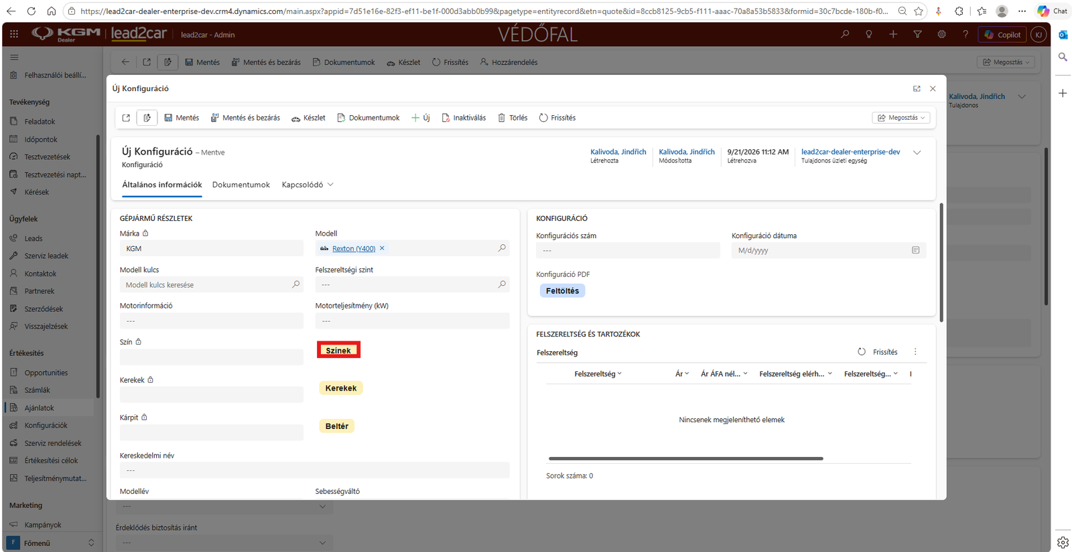Switch to the Dokumentumok tab
This screenshot has width=1072, height=552.
coord(241,185)
